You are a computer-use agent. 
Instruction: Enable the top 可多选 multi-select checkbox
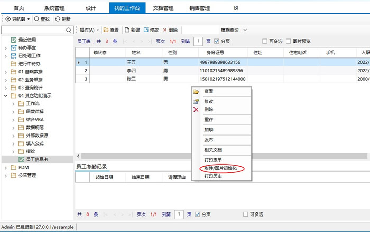(265, 41)
